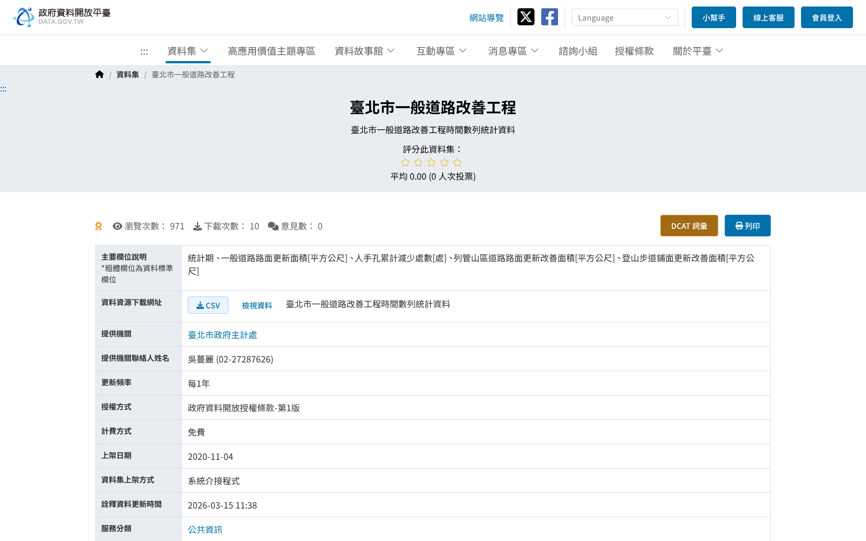Rate dataset two stars
Image resolution: width=866 pixels, height=541 pixels.
(418, 162)
